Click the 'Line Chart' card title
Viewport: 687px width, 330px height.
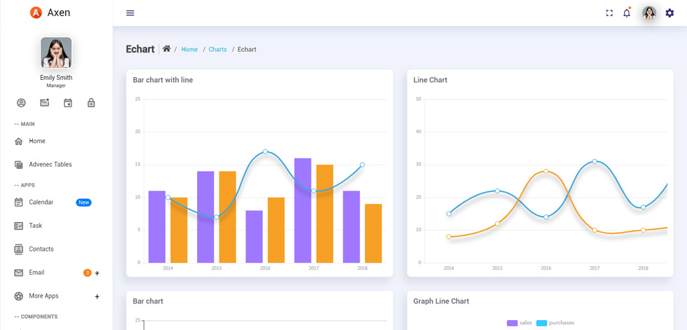pyautogui.click(x=430, y=80)
